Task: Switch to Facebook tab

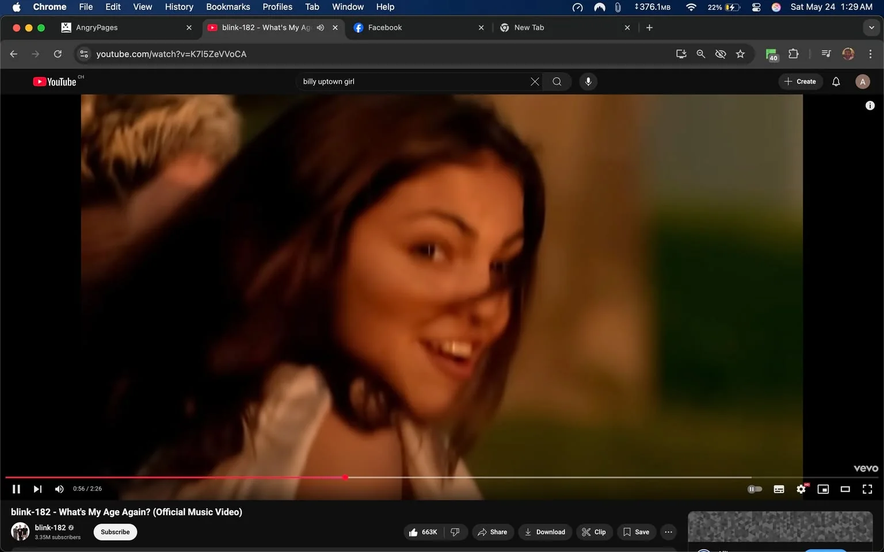Action: tap(418, 28)
